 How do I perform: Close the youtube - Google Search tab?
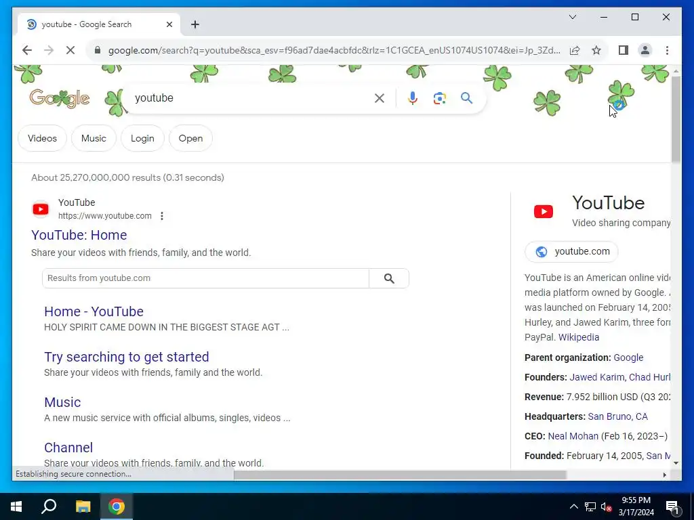(x=169, y=24)
